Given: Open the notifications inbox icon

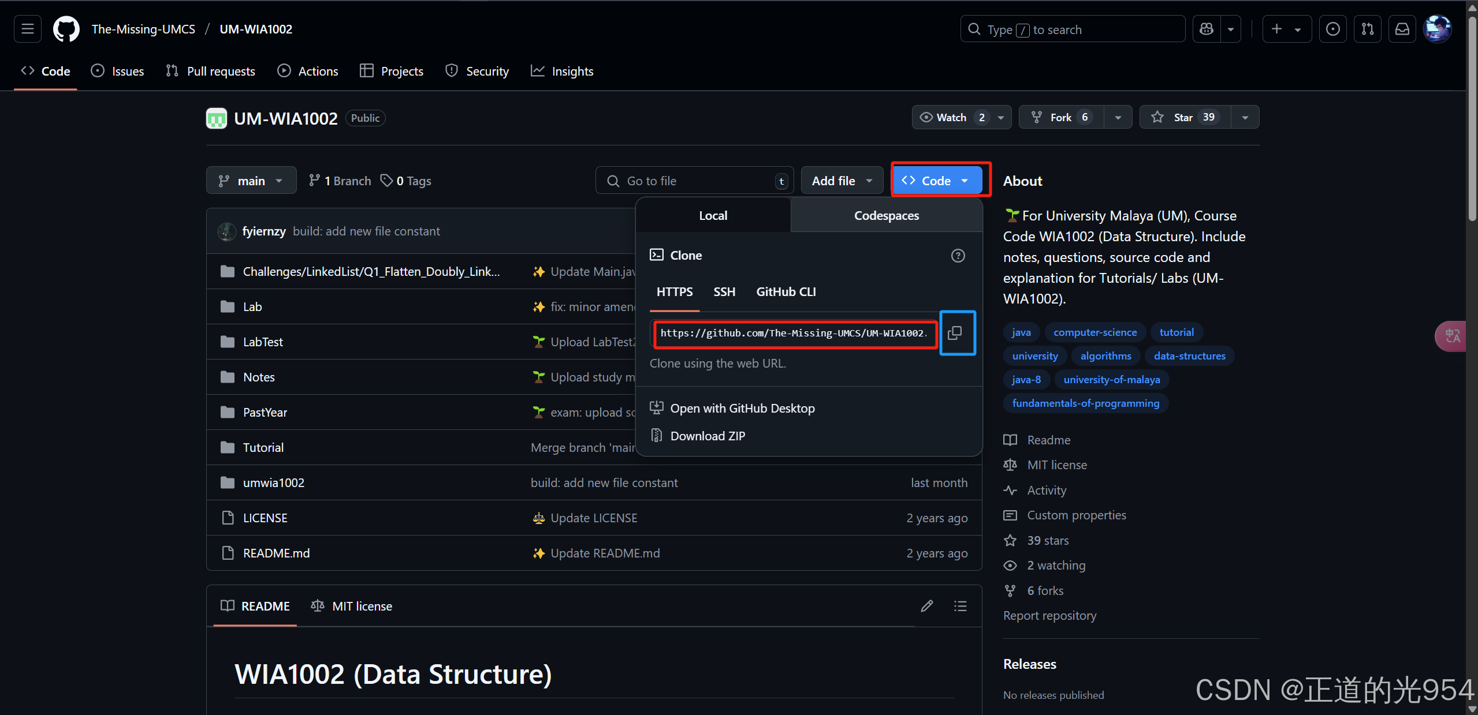Looking at the screenshot, I should pos(1402,29).
